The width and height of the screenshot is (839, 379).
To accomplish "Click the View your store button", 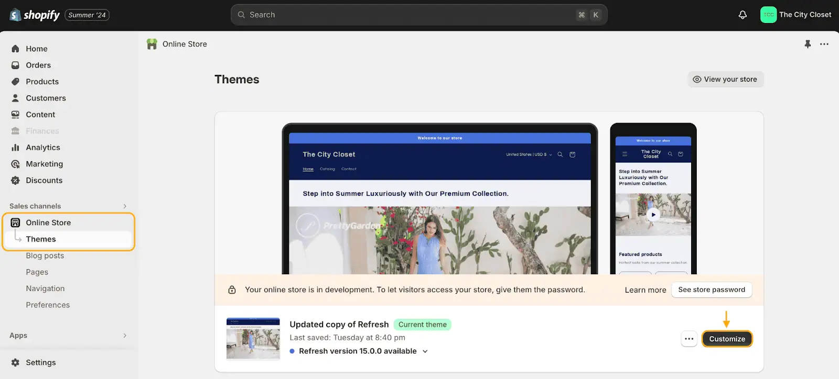I will click(726, 79).
